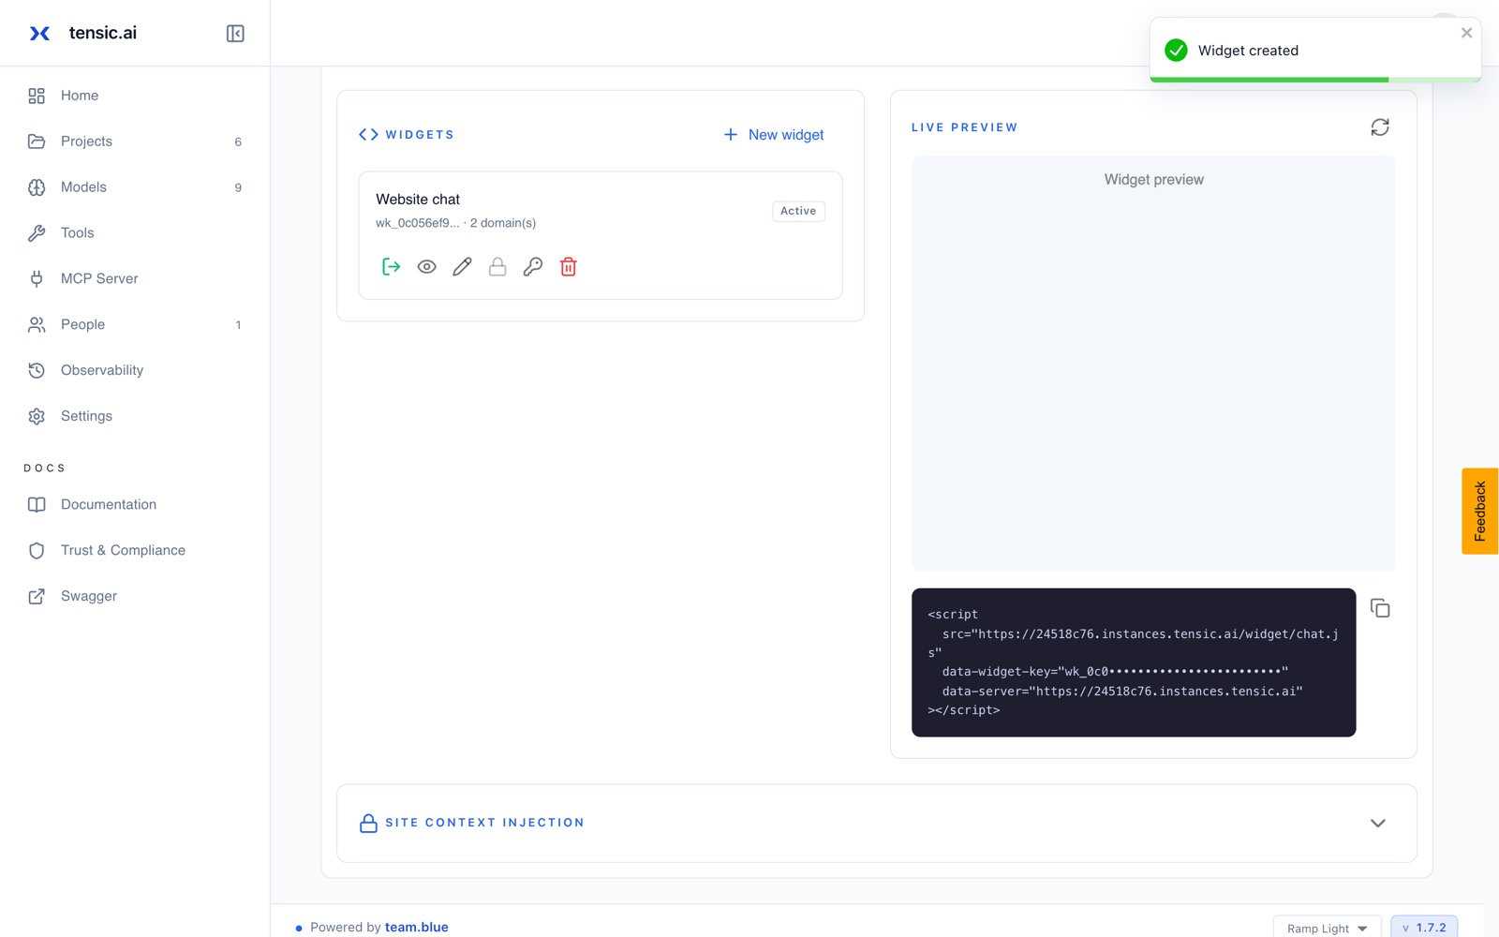Viewport: 1499px width, 937px height.
Task: Copy the embed script snippet
Action: coord(1380,608)
